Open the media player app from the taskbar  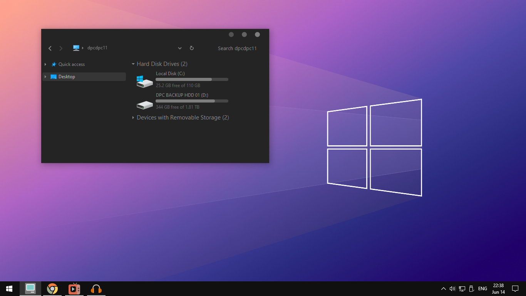point(74,288)
